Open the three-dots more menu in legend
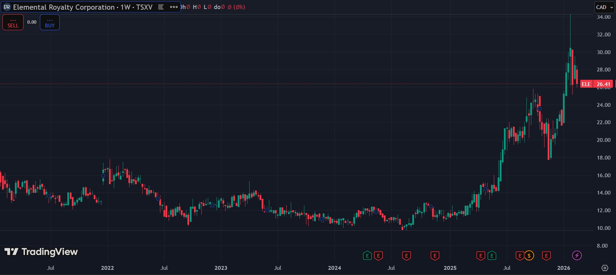Viewport: 616px width, 275px height. (174, 7)
